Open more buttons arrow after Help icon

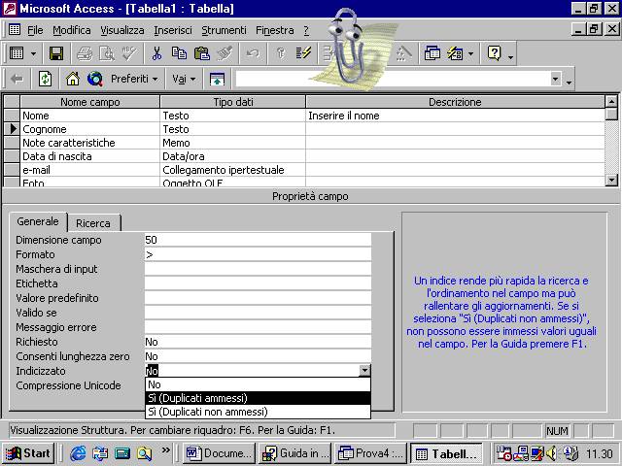point(511,58)
